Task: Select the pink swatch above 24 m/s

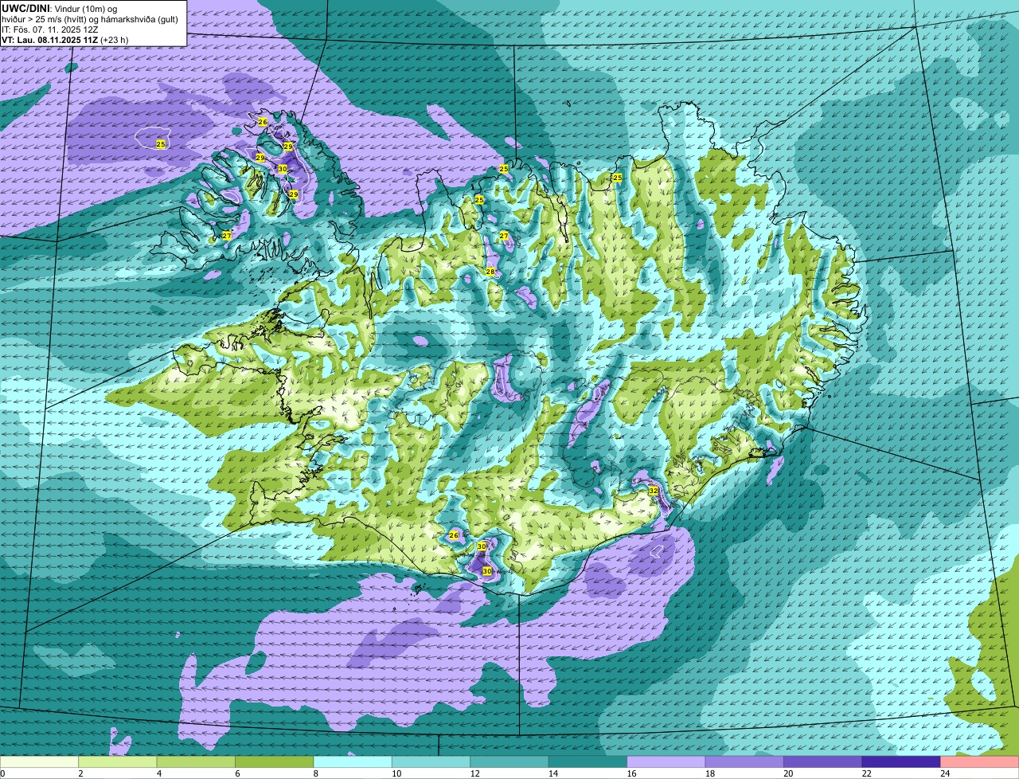Action: pos(979,761)
